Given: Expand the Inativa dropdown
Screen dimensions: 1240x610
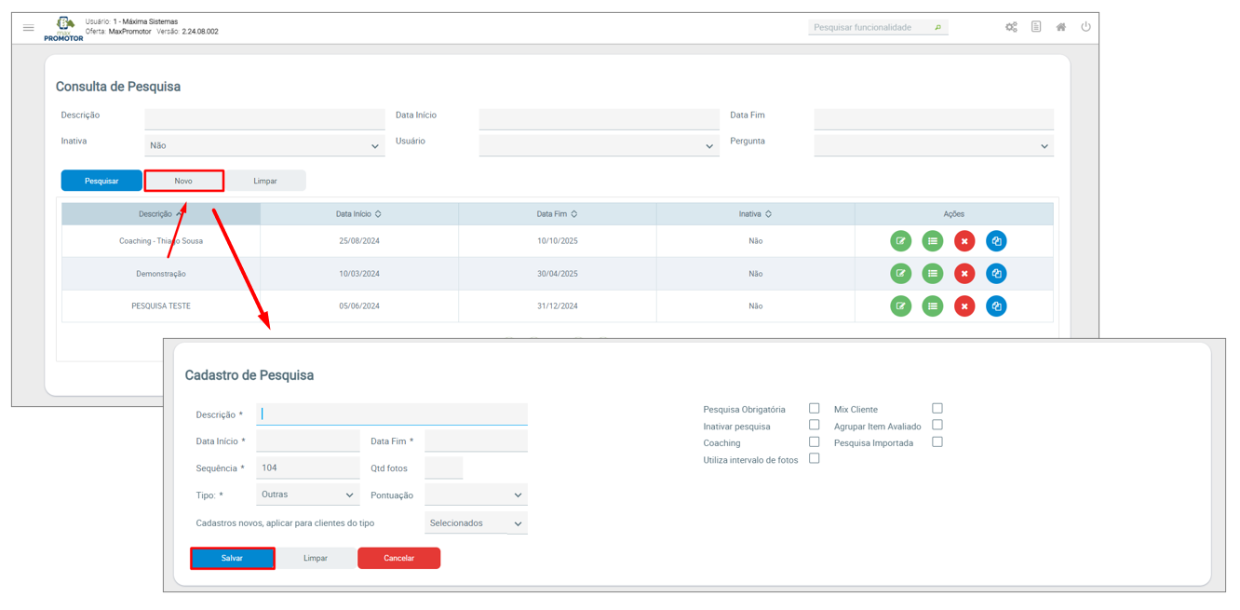Looking at the screenshot, I should pyautogui.click(x=264, y=146).
